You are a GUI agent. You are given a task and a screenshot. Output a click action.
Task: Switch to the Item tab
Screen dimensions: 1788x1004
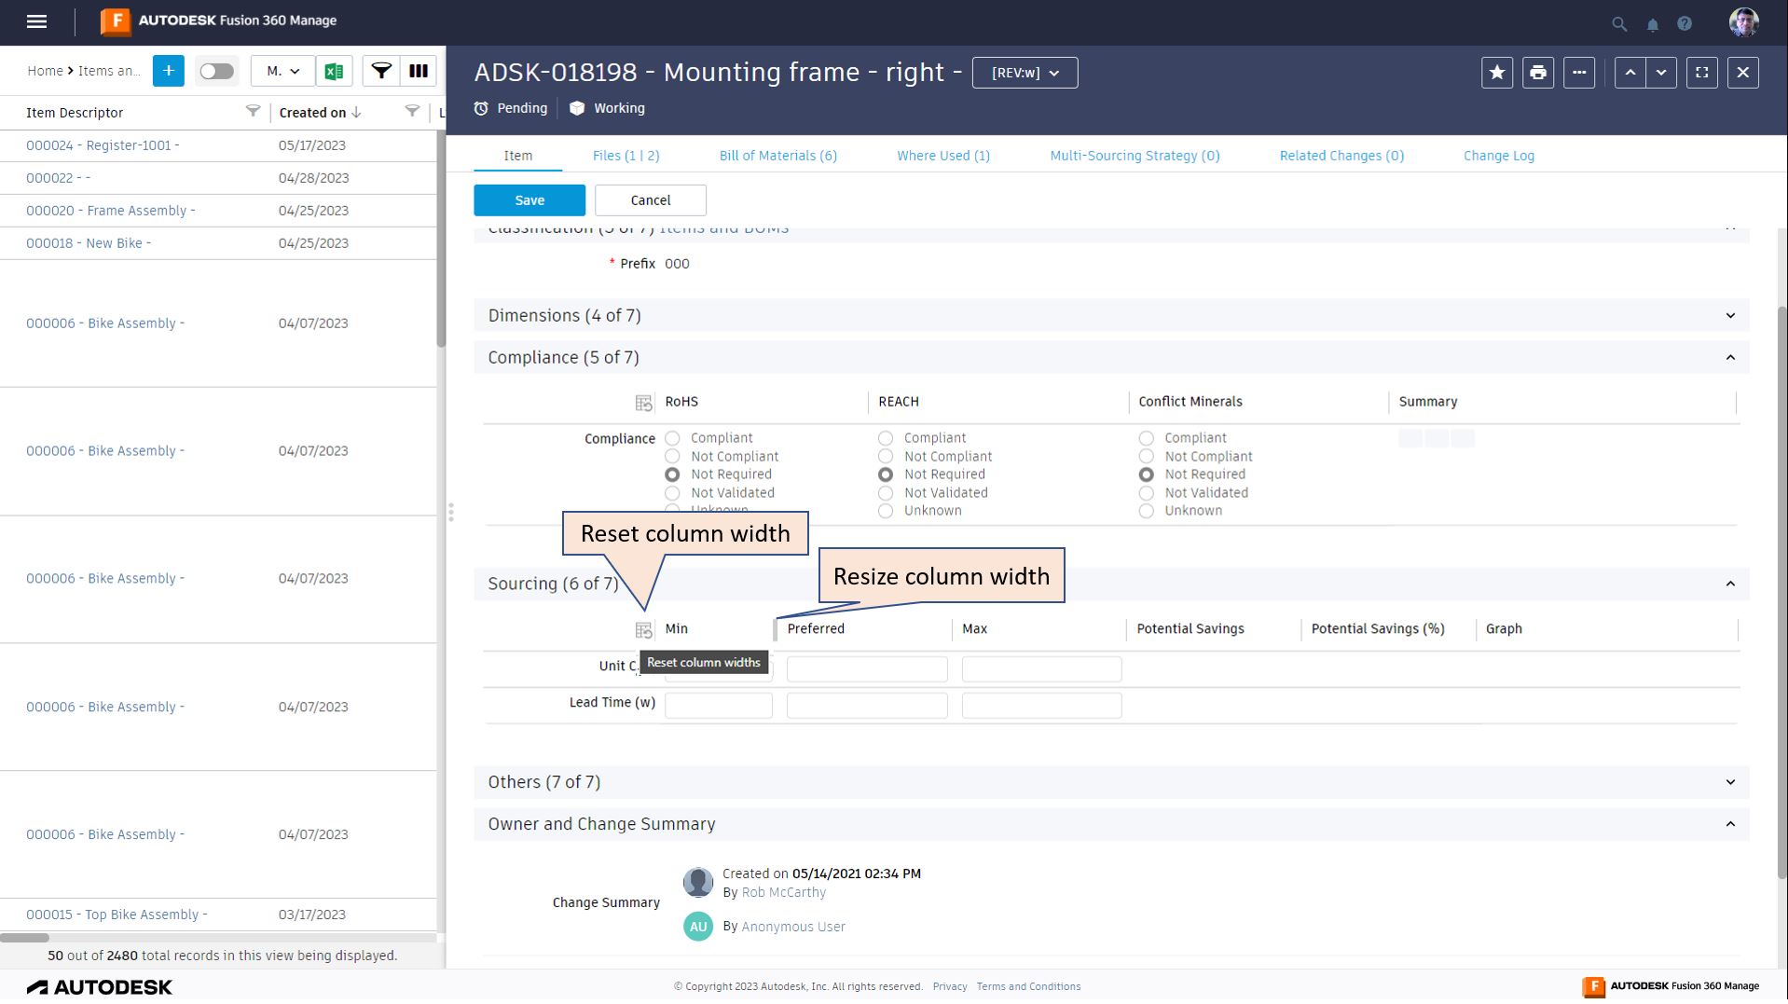518,156
